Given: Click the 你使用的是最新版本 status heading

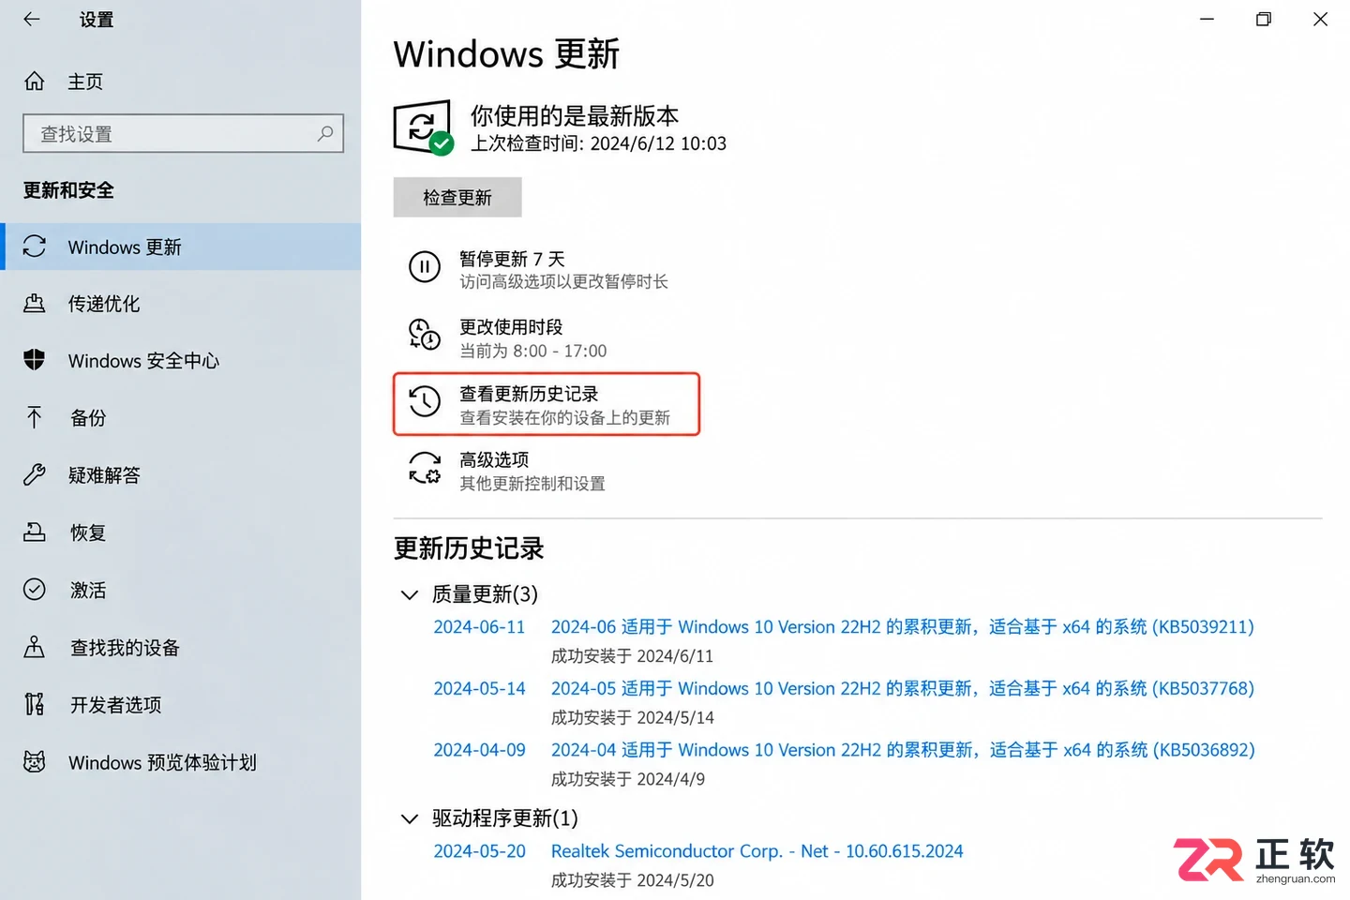Looking at the screenshot, I should tap(575, 115).
